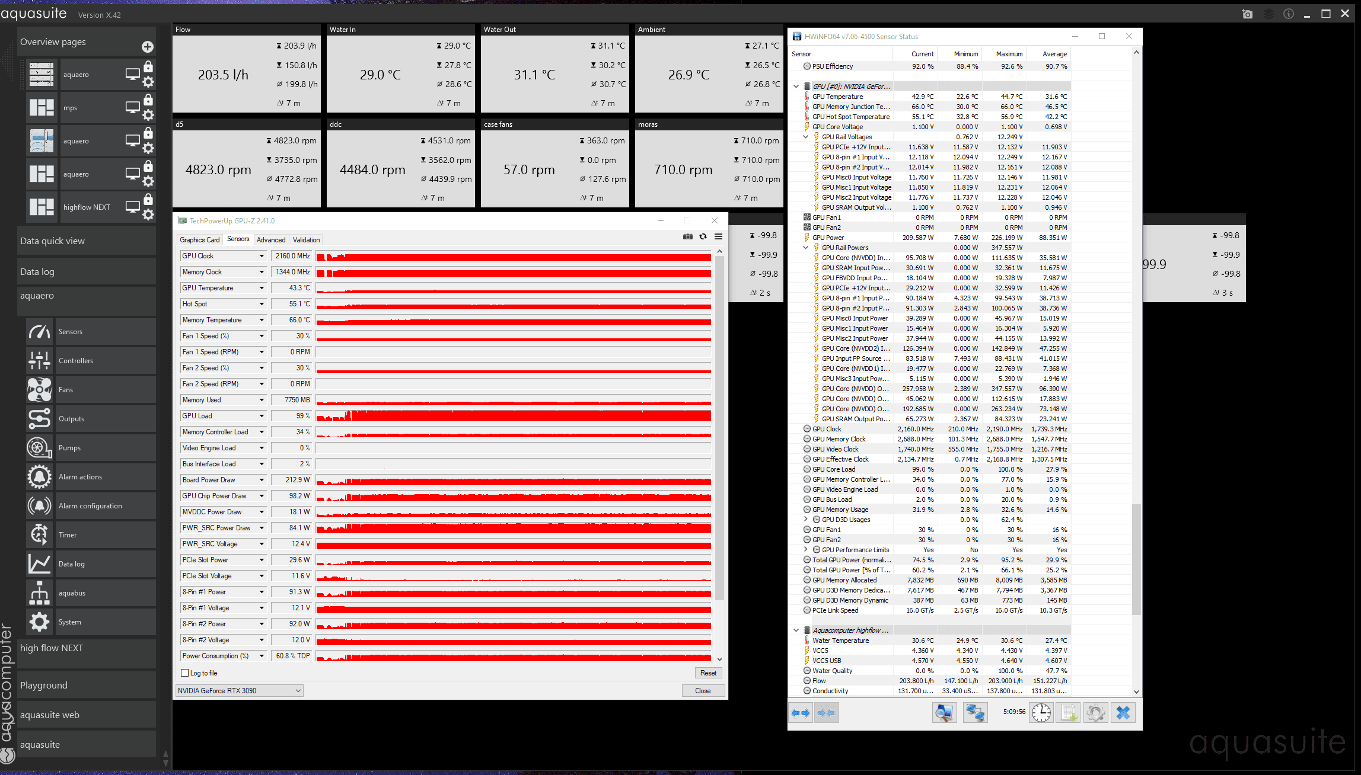Click the GPU-Z screenshot camera icon
Viewport: 1361px width, 775px height.
point(687,236)
